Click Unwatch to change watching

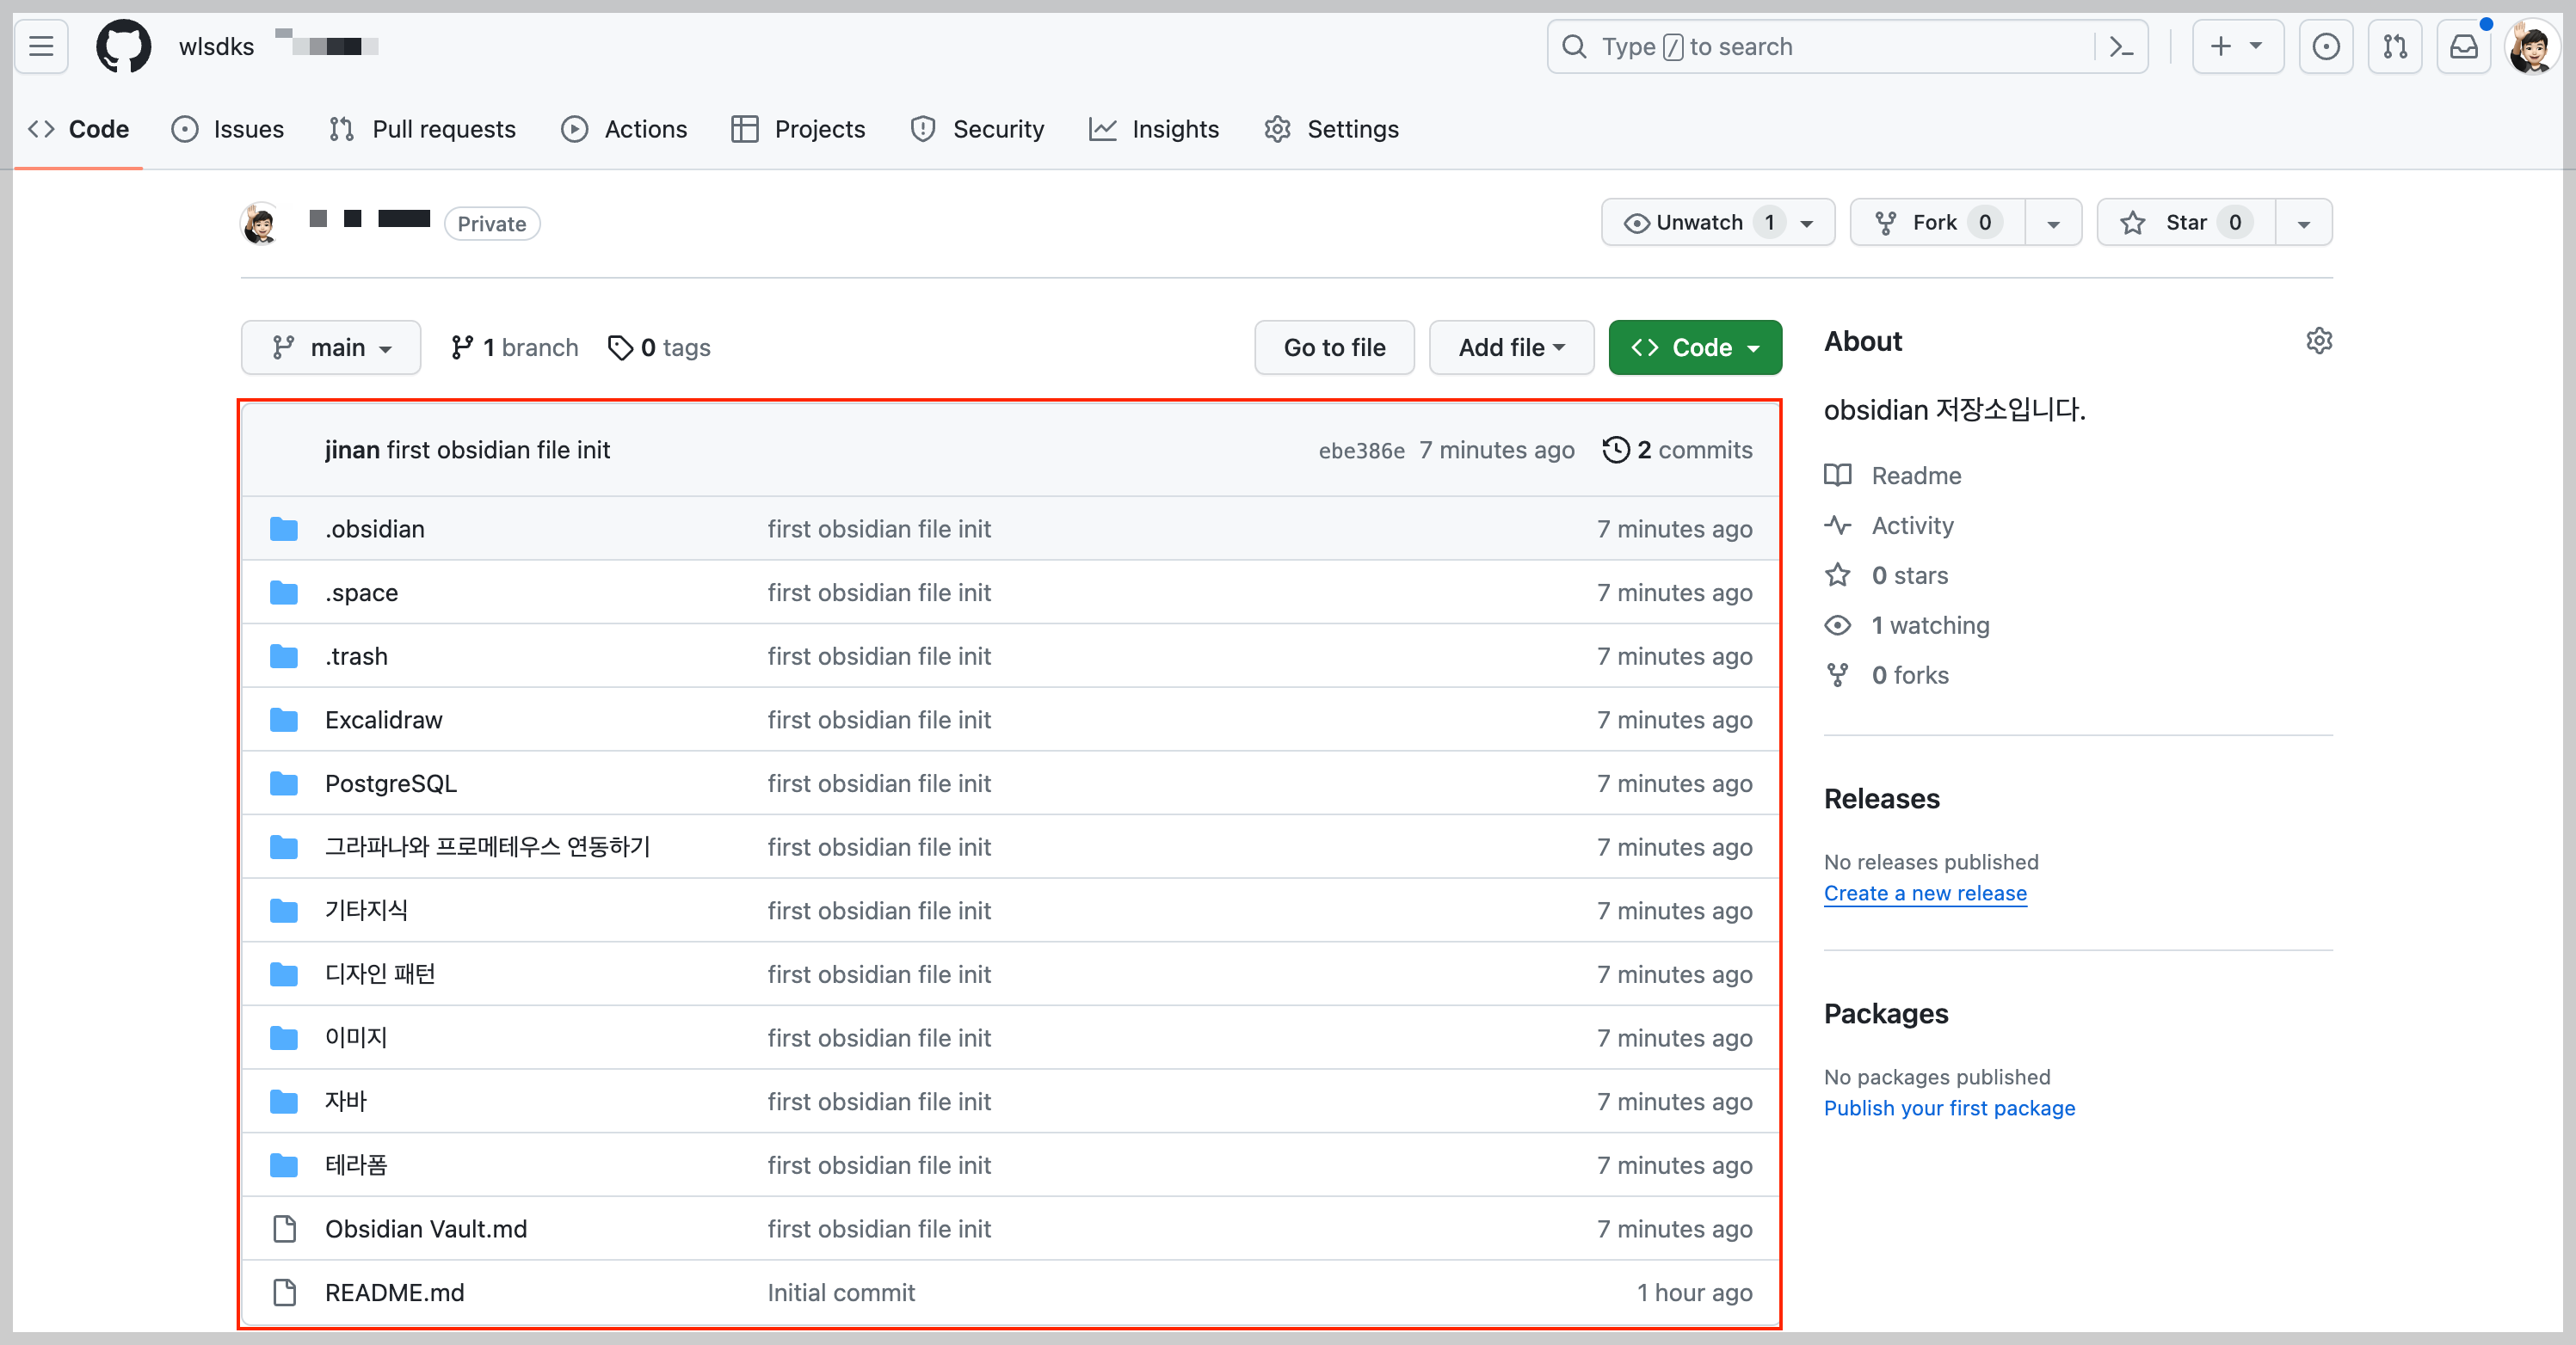point(1698,222)
